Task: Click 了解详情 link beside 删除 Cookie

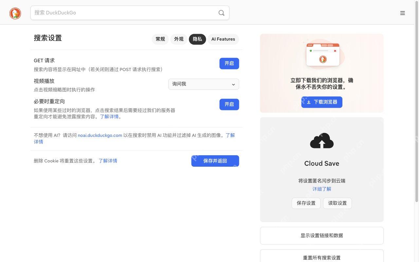Action: tap(108, 161)
